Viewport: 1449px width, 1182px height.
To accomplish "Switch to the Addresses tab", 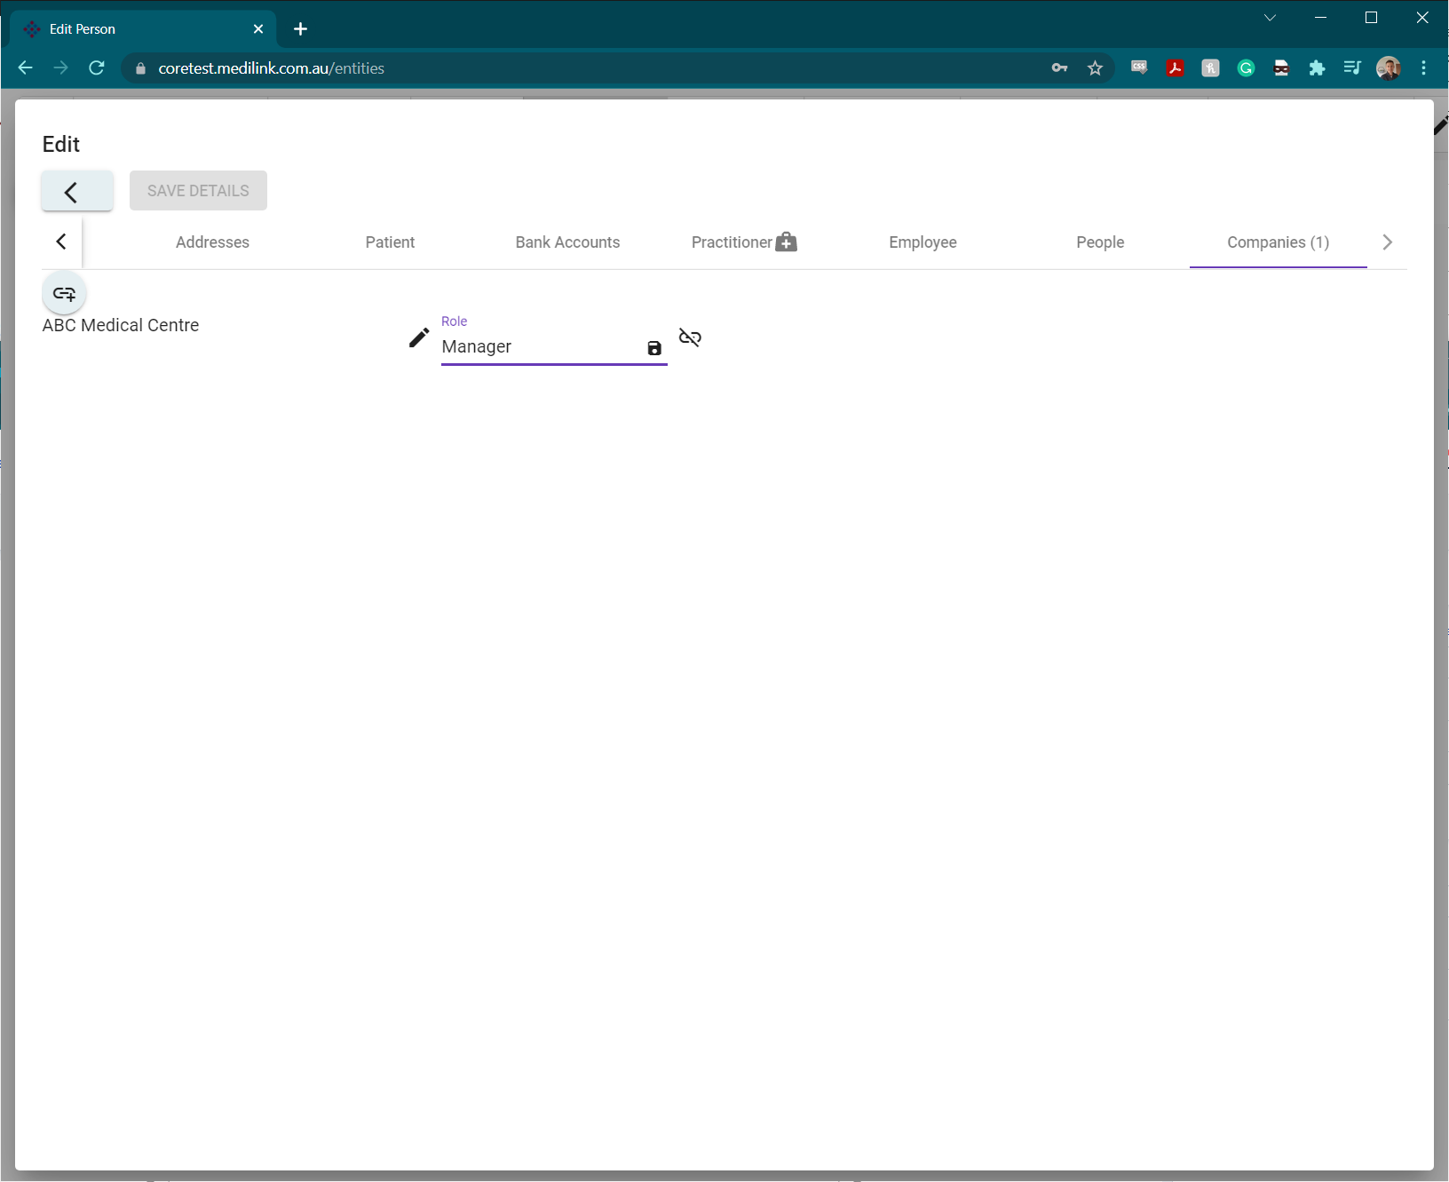I will pyautogui.click(x=212, y=242).
